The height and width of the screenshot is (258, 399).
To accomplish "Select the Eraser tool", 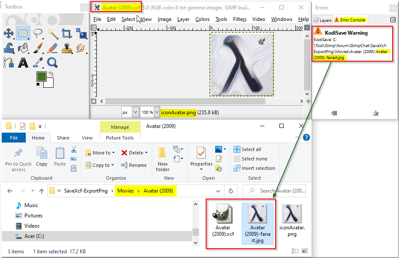I will pyautogui.click(x=52, y=48).
